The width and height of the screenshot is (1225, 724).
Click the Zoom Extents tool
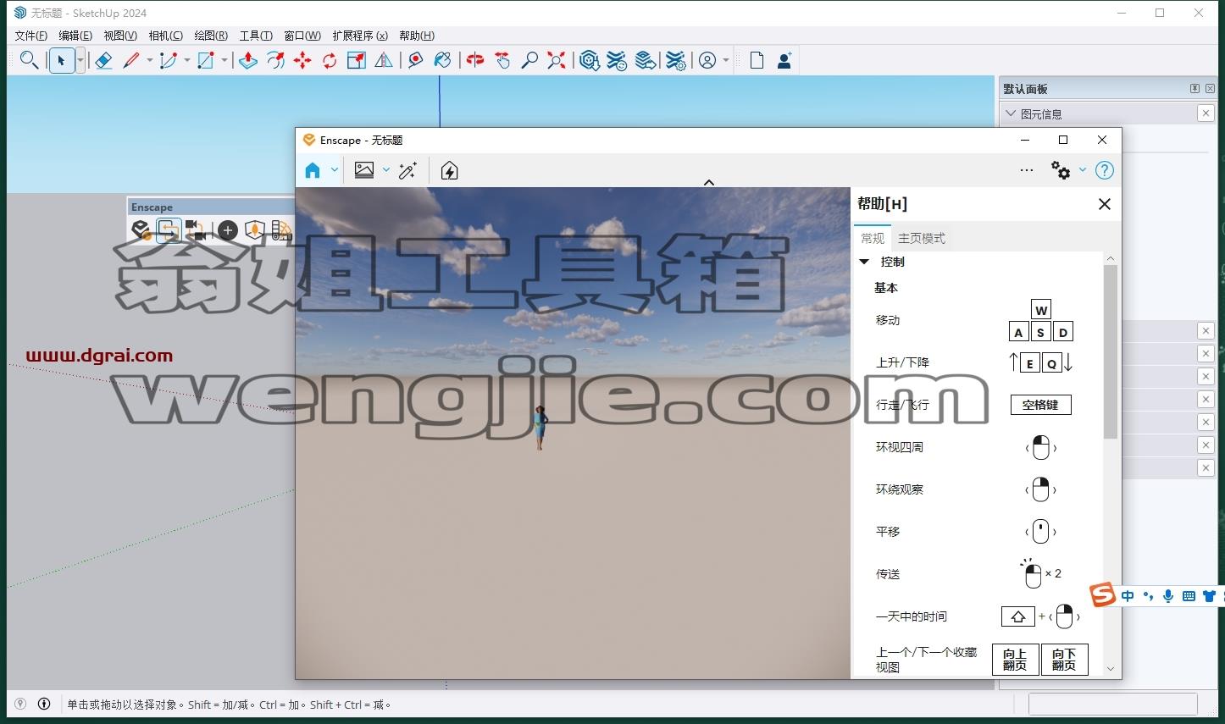click(557, 60)
